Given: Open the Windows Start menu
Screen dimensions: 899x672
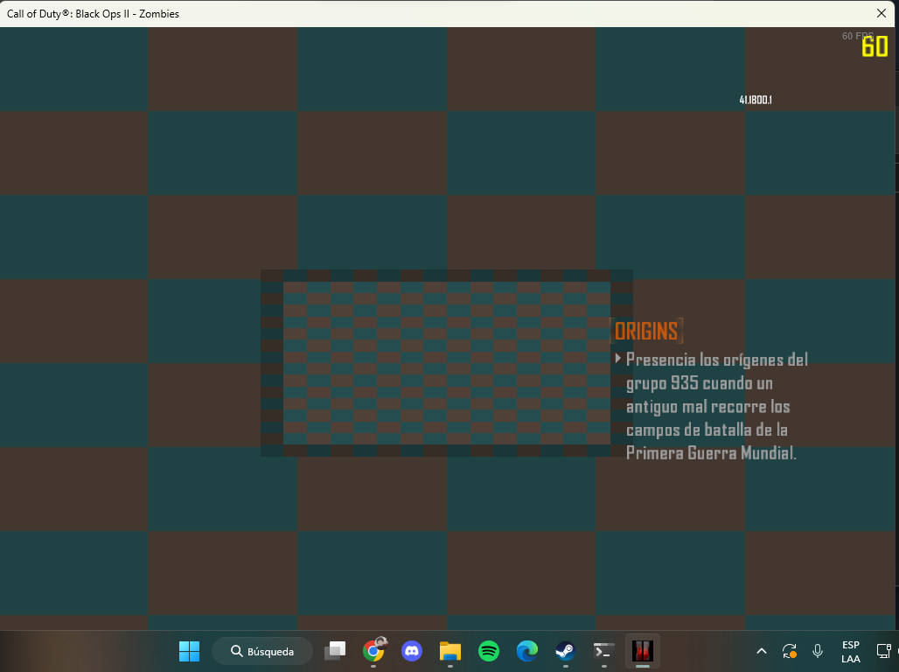Looking at the screenshot, I should tap(189, 651).
